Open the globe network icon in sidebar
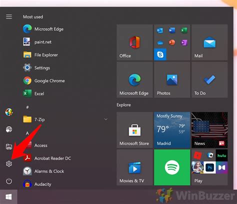 [x=9, y=129]
